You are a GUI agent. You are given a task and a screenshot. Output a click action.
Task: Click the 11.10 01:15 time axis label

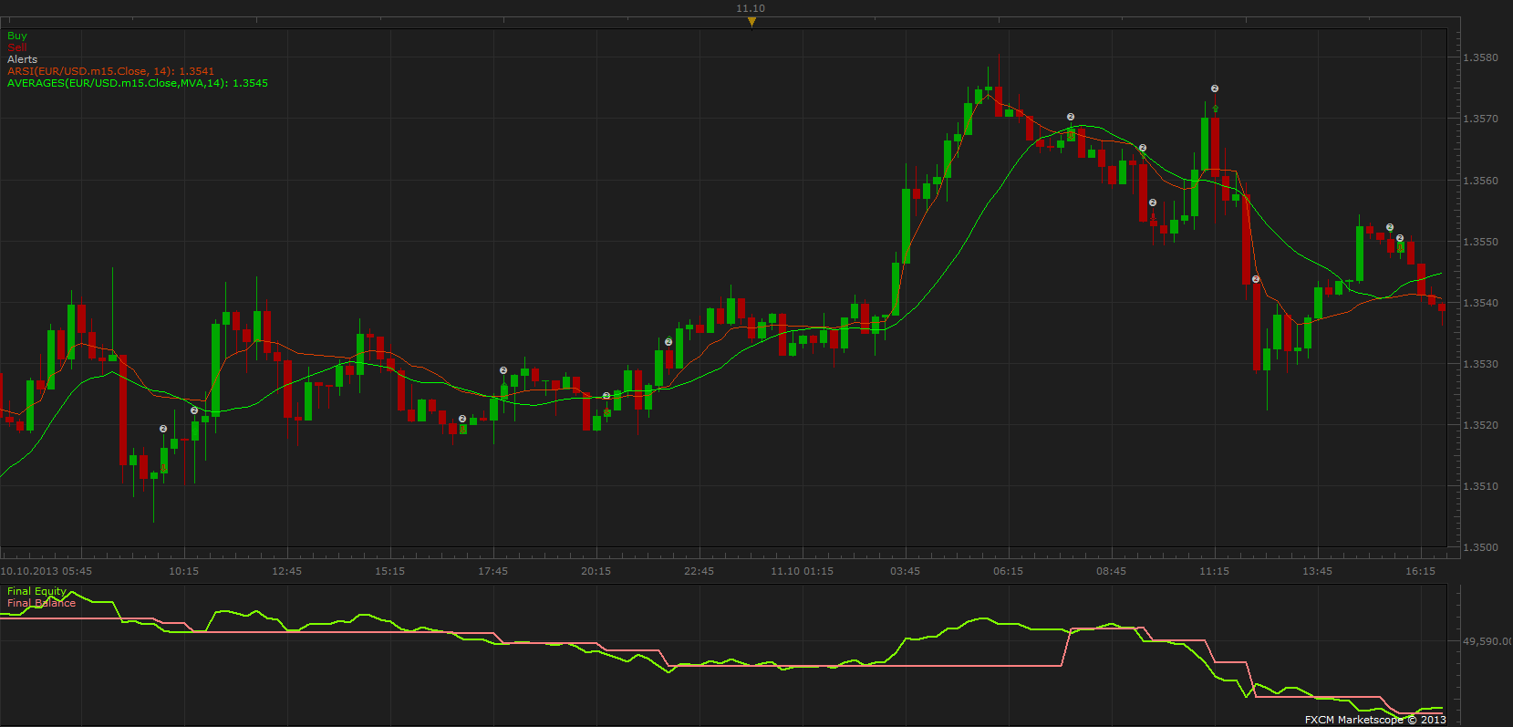click(x=802, y=571)
